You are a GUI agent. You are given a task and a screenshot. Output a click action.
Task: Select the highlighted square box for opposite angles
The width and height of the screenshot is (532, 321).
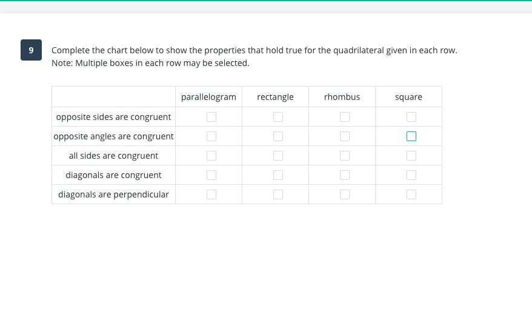[x=411, y=136]
